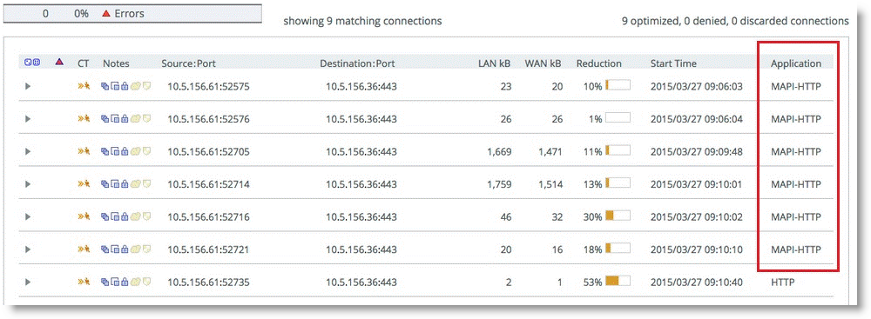Click the expand-all icon in the table header

point(28,62)
